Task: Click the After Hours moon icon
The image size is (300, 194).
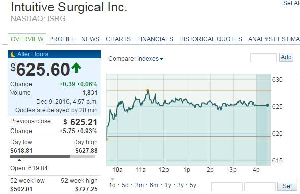Action: 13,54
